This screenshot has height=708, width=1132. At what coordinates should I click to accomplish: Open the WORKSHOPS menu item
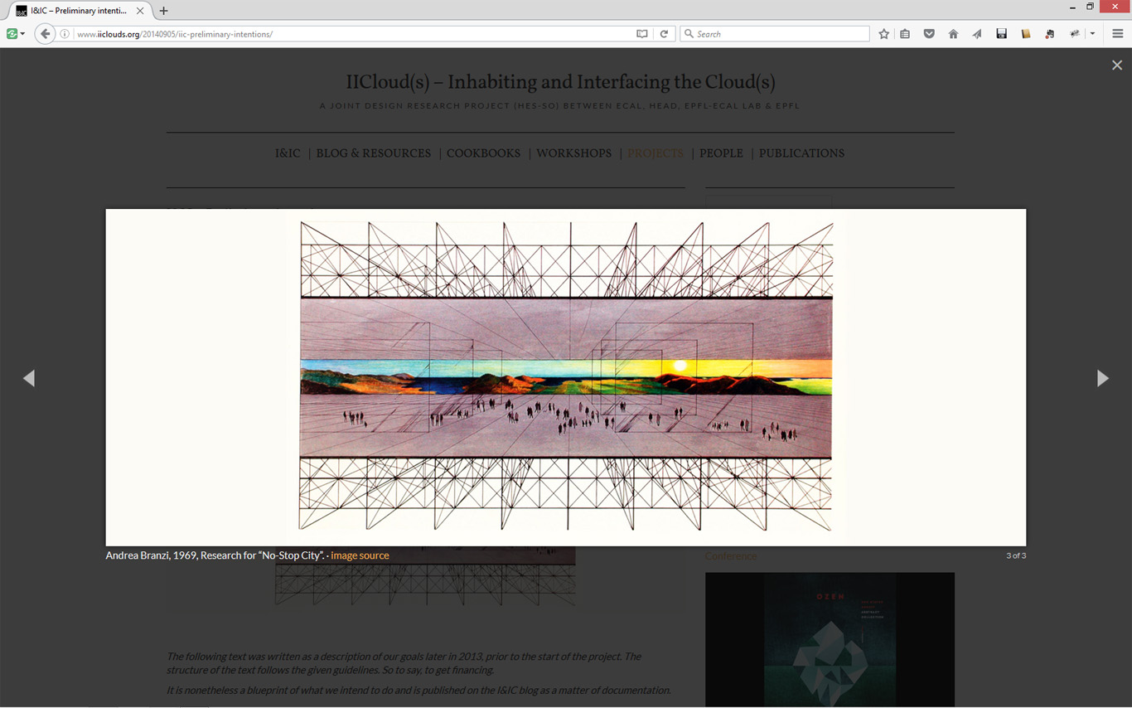[573, 153]
